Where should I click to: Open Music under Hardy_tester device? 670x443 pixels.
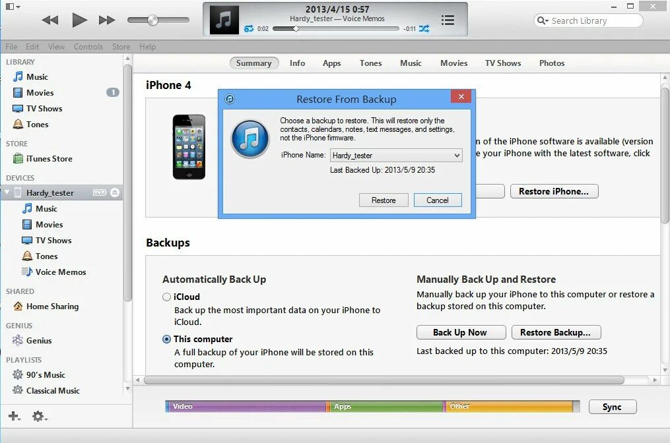tap(62, 209)
